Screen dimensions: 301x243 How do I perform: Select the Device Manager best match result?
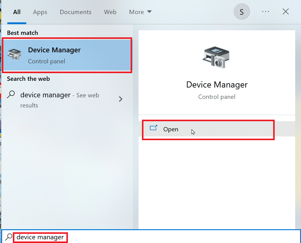pyautogui.click(x=67, y=55)
